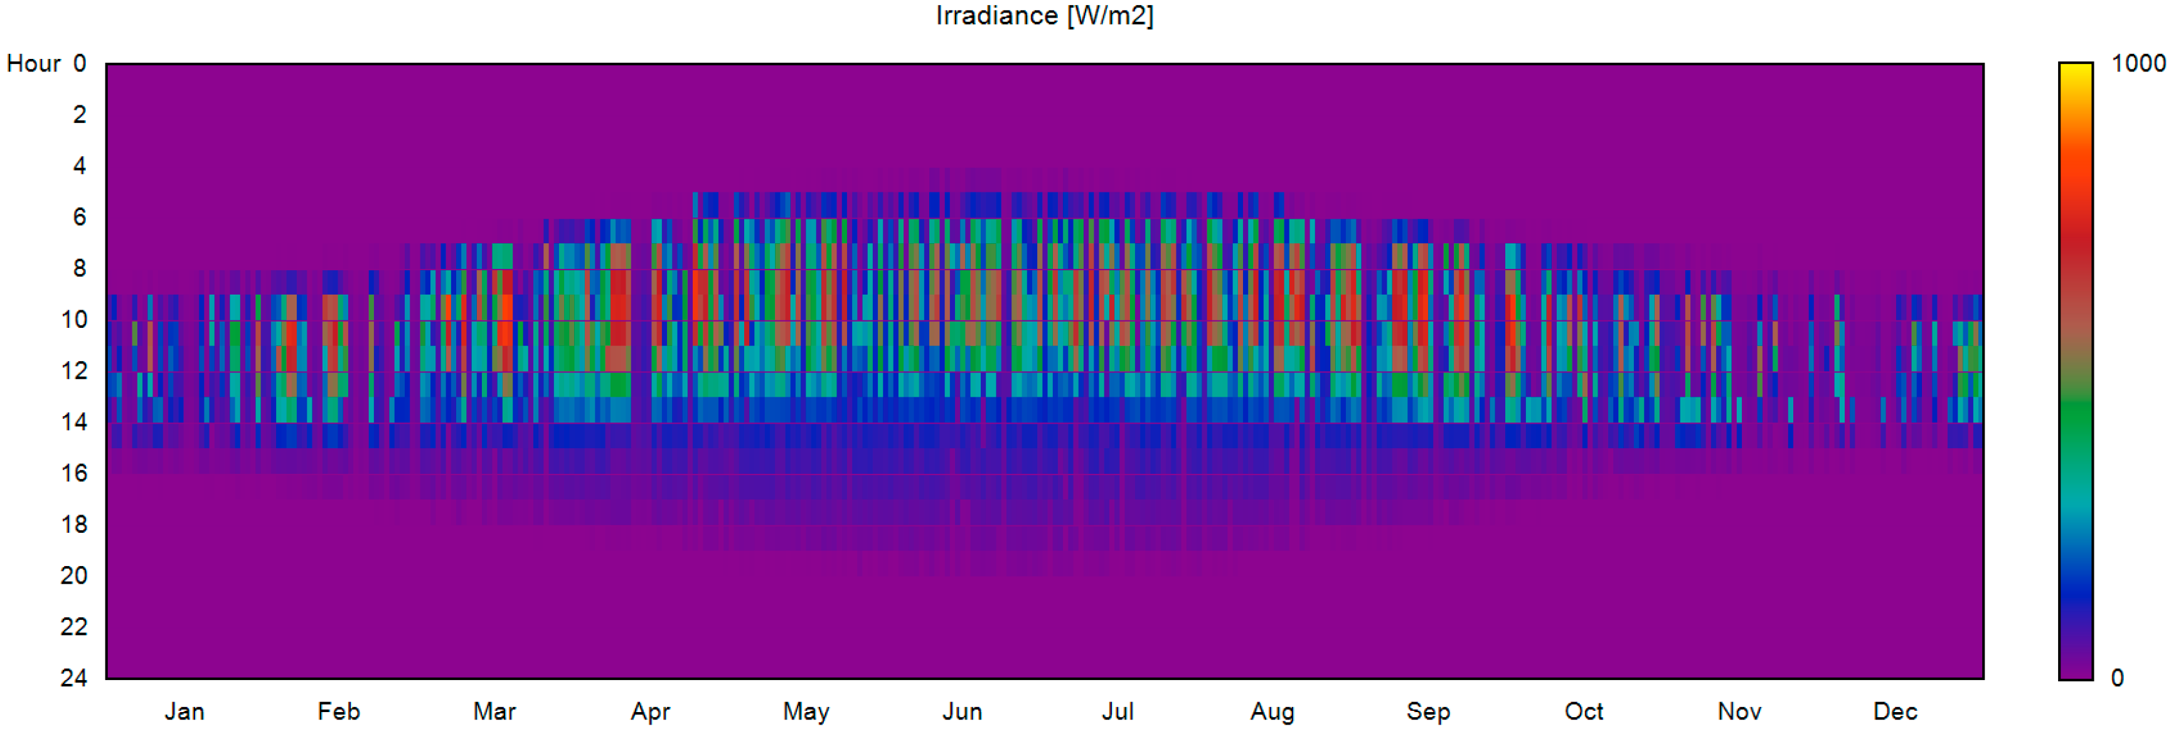This screenshot has height=729, width=2171.
Task: Click the hour 12 axis tick label
Action: click(x=74, y=370)
